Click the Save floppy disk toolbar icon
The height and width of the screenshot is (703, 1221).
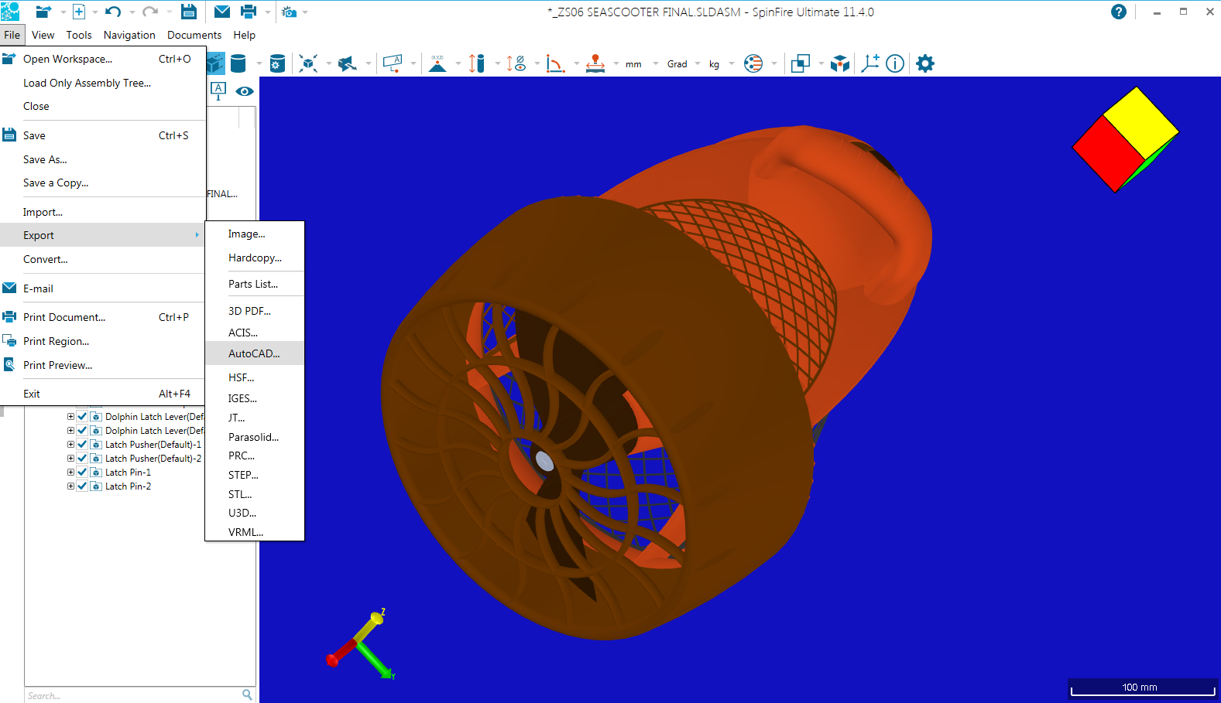[x=188, y=12]
